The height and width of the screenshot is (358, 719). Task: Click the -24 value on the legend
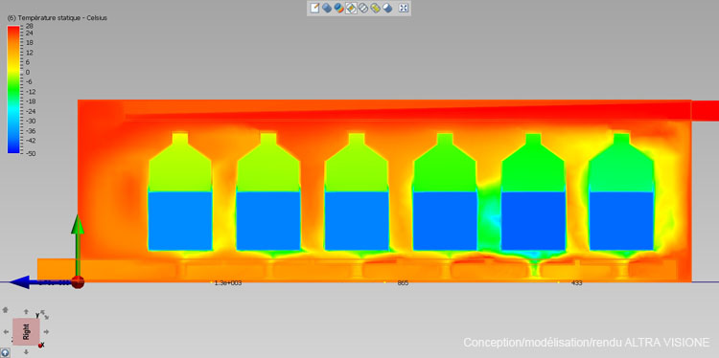[x=31, y=111]
